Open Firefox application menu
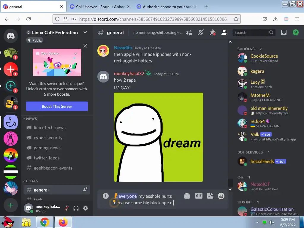Screen dimensions: 304x228 tap(297, 19)
